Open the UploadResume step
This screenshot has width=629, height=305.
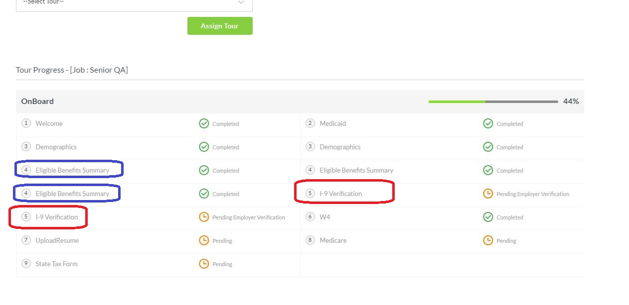[x=57, y=240]
